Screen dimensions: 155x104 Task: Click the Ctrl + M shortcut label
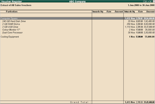click(147, 1)
